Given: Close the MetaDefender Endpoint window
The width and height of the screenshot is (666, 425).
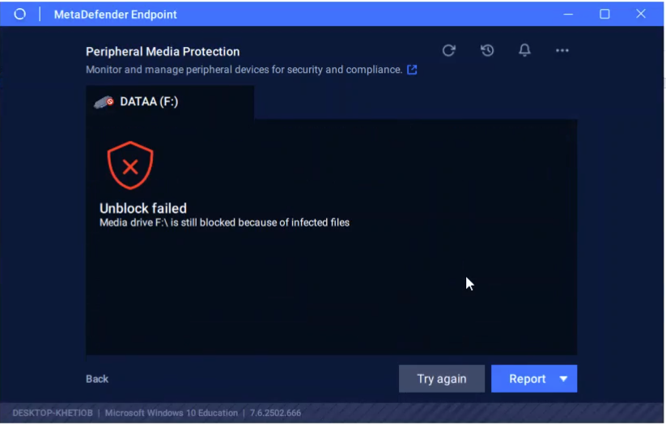Looking at the screenshot, I should coord(641,14).
